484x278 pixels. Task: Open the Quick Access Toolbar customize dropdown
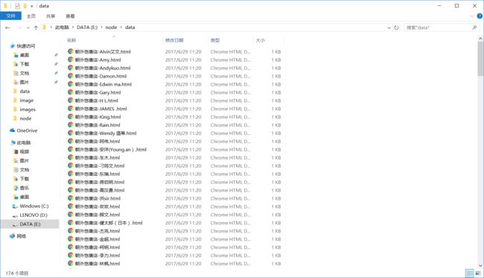32,6
